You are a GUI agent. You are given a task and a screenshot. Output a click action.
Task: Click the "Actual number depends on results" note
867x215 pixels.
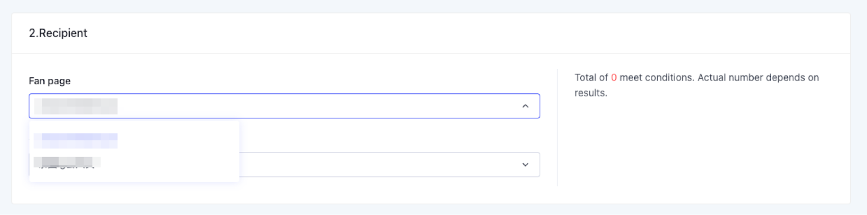pyautogui.click(x=697, y=85)
